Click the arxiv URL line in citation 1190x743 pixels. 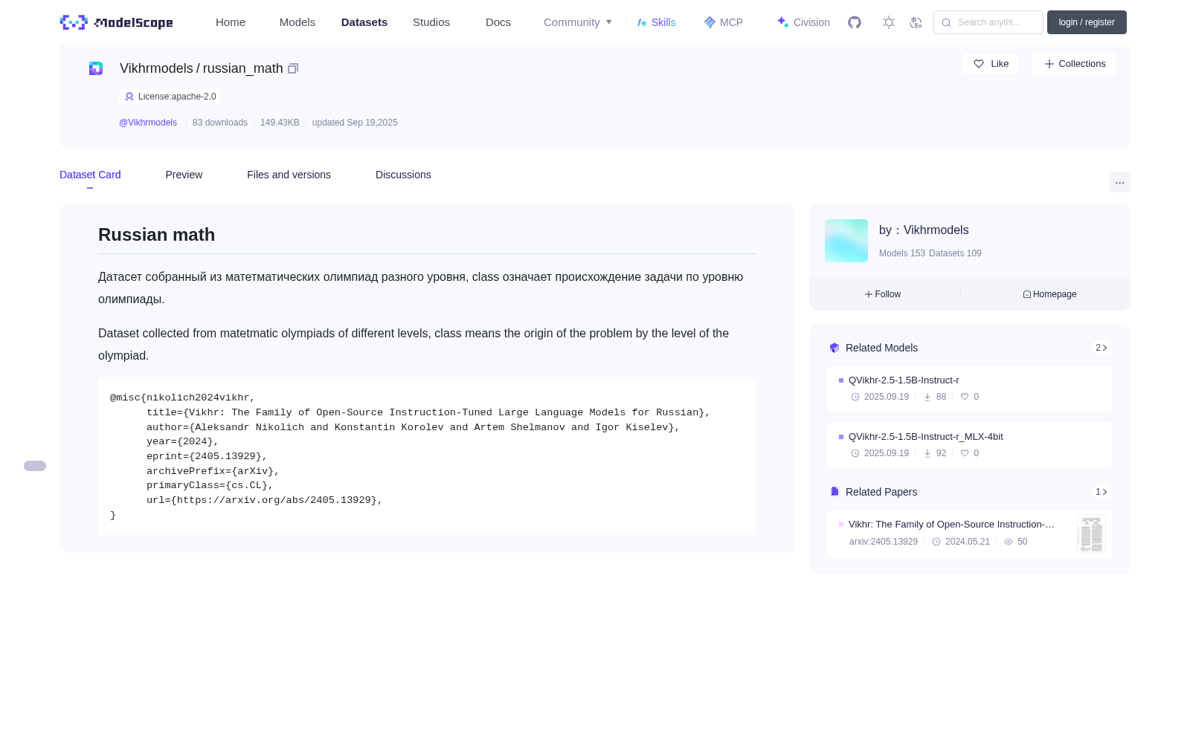coord(264,500)
